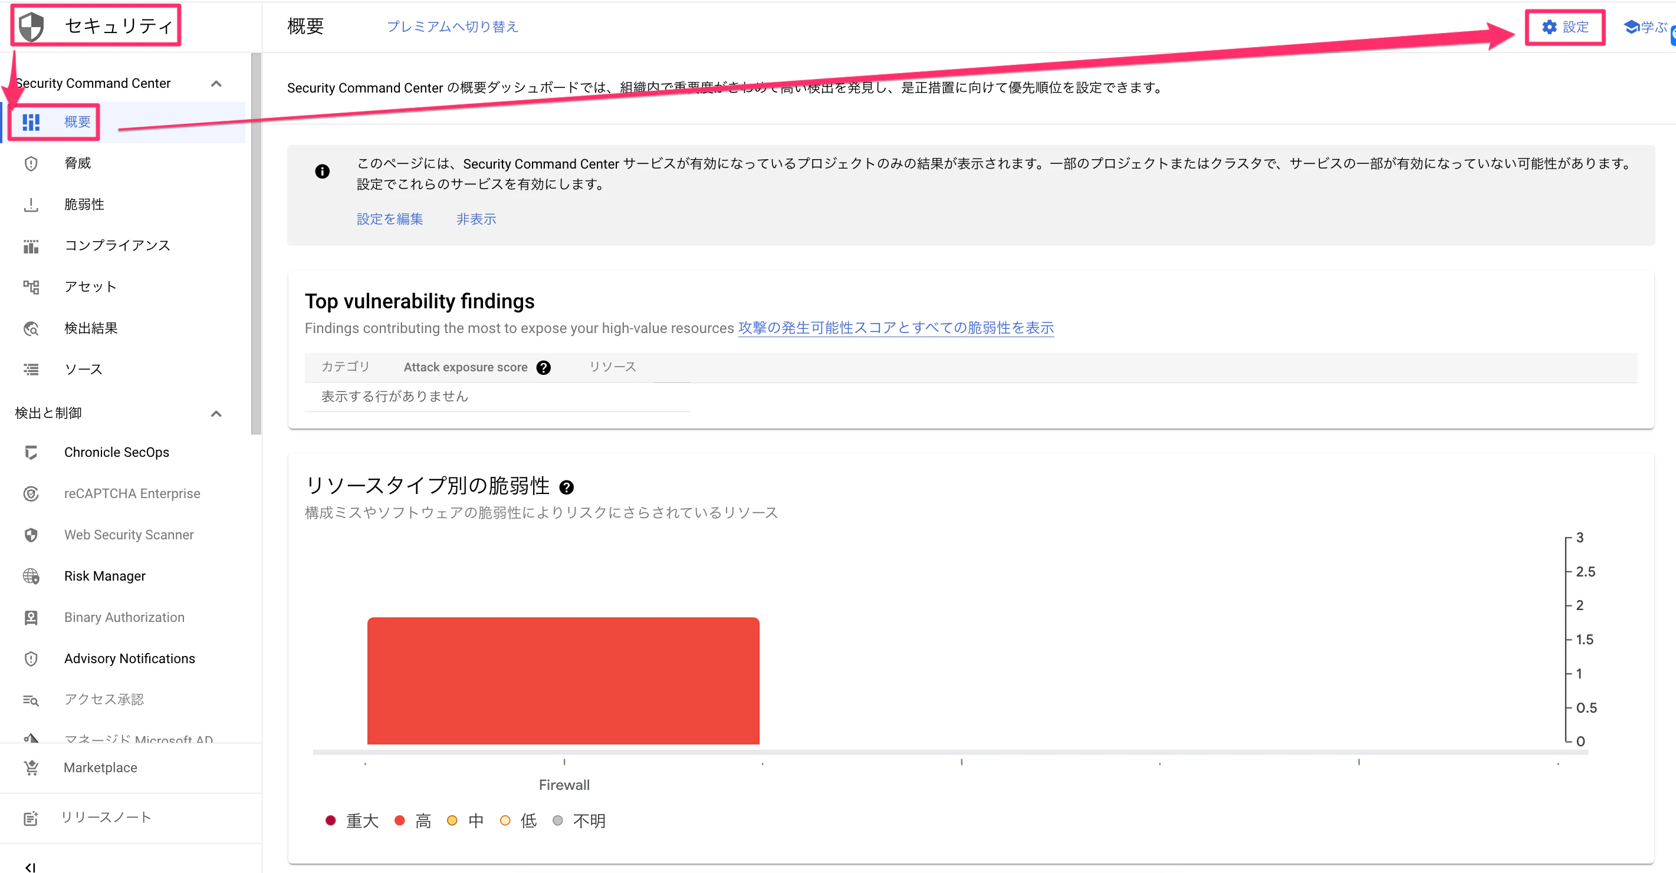
Task: Open Marketplace
Action: coord(130,767)
